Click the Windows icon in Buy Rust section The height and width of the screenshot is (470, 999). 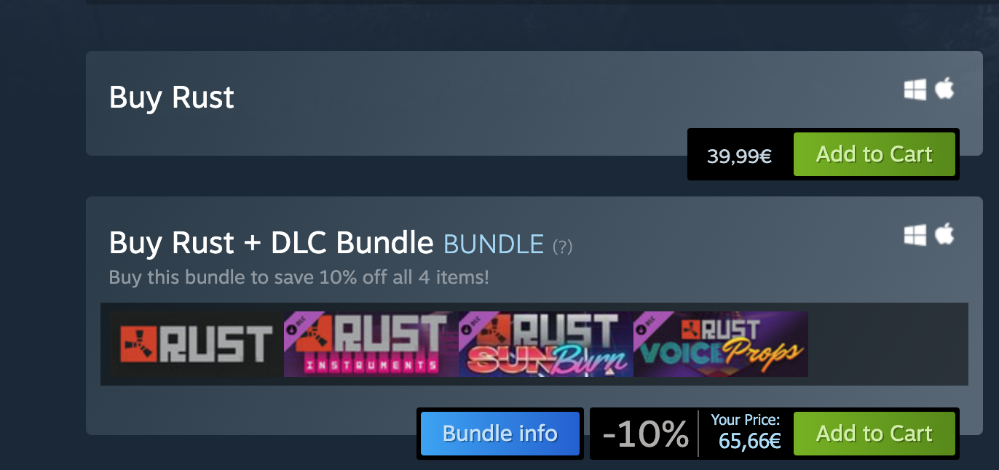click(915, 90)
